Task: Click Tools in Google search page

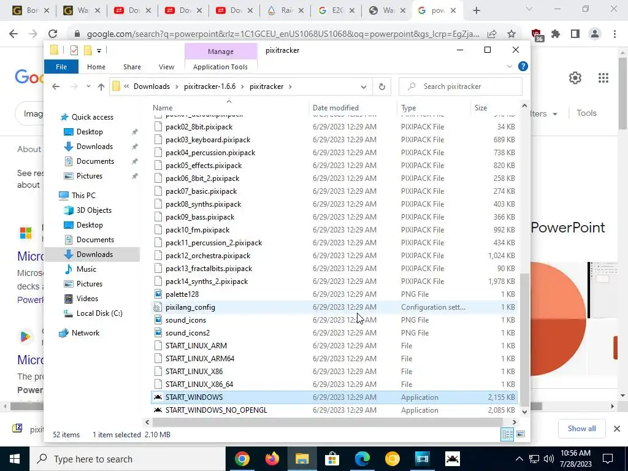Action: point(586,113)
